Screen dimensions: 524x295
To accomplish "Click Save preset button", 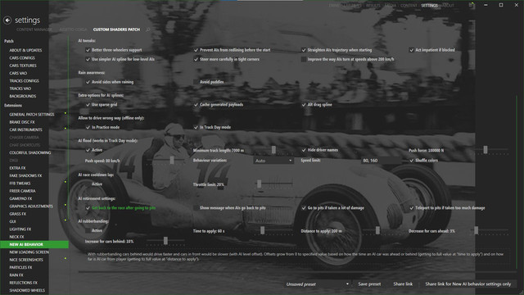I will pyautogui.click(x=369, y=284).
